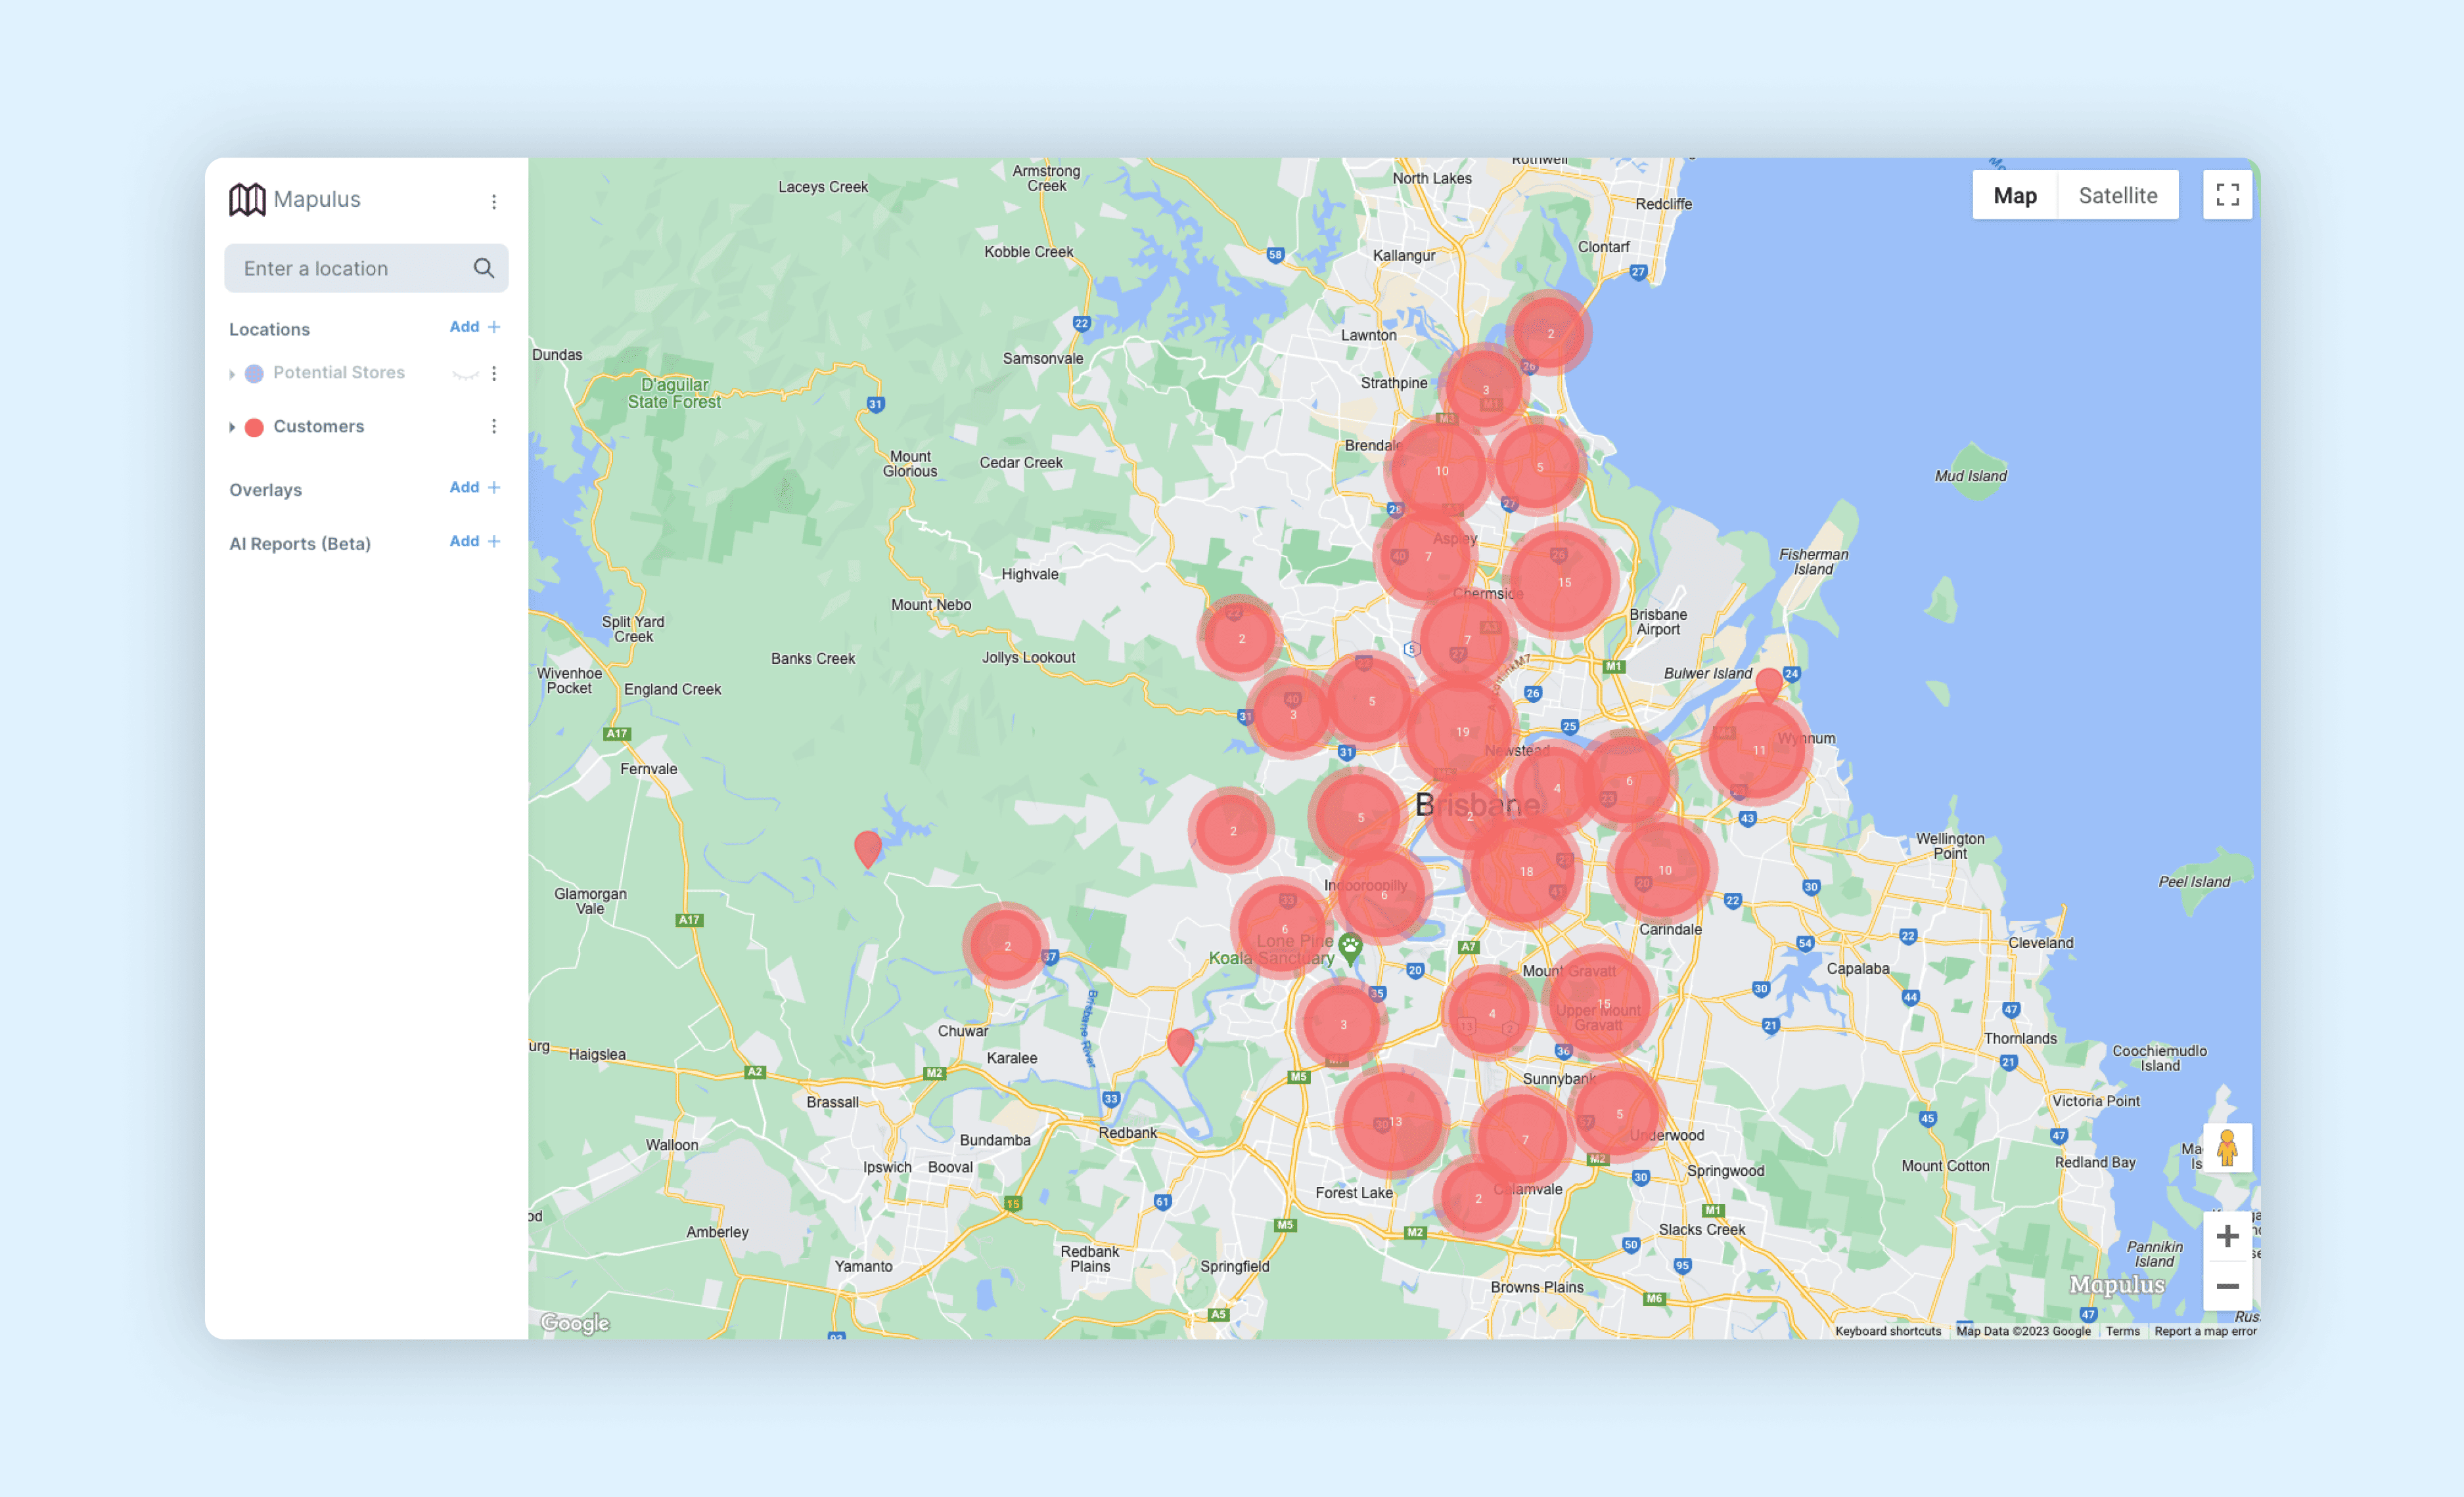Viewport: 2464px width, 1497px height.
Task: Open the 11-customer cluster at Wynnum
Action: 1758,750
